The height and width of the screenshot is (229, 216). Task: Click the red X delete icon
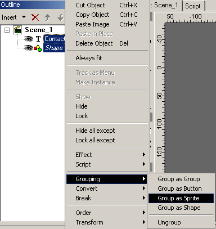(x=35, y=17)
